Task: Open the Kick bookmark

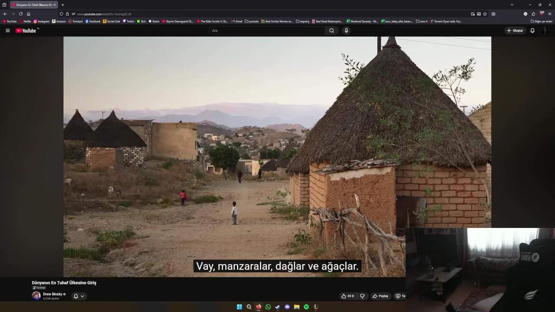Action: (141, 21)
